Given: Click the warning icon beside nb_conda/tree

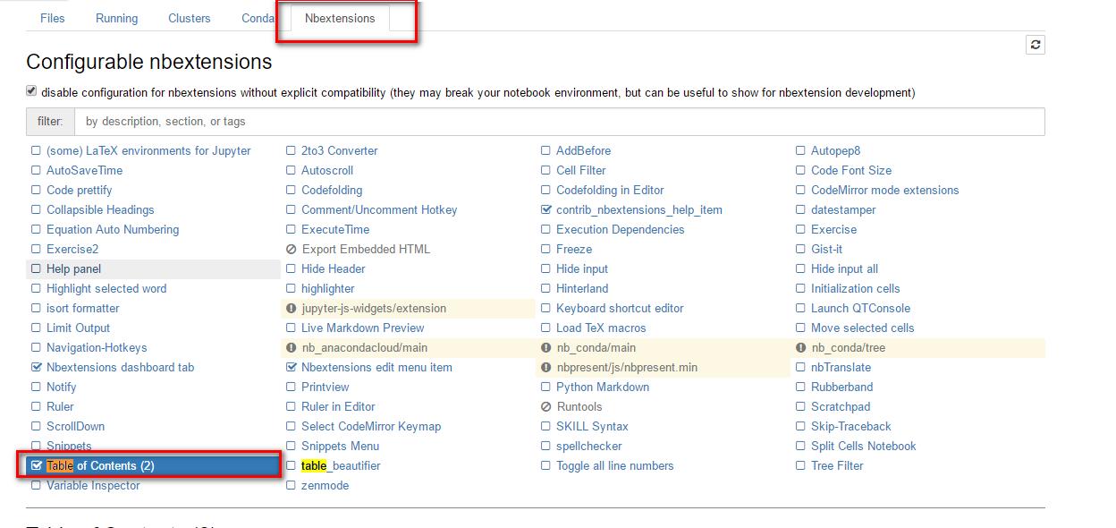Looking at the screenshot, I should pos(801,348).
